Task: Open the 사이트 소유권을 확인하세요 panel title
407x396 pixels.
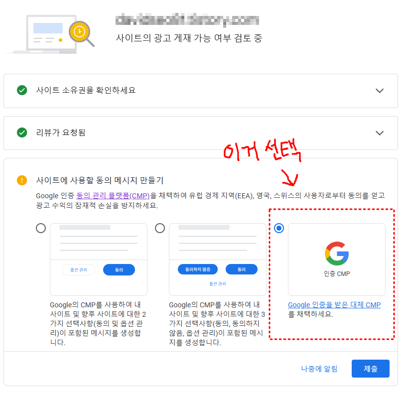Action: point(86,90)
